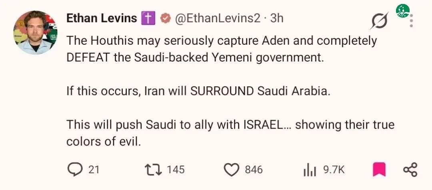Click the repost arrows icon
This screenshot has width=432, height=190.
tap(153, 169)
